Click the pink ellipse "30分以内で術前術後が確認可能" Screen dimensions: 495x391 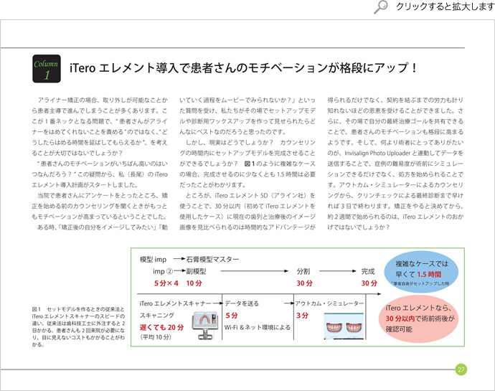tap(418, 319)
